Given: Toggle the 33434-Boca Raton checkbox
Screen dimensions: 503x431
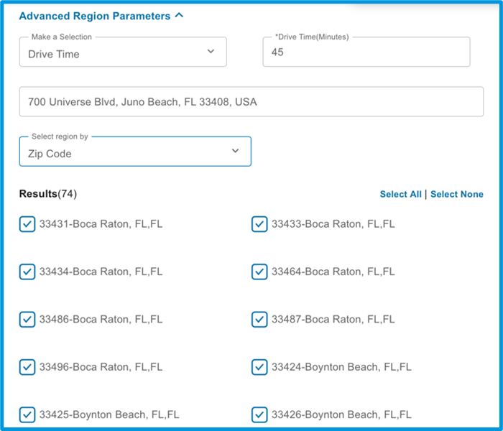Looking at the screenshot, I should point(27,272).
